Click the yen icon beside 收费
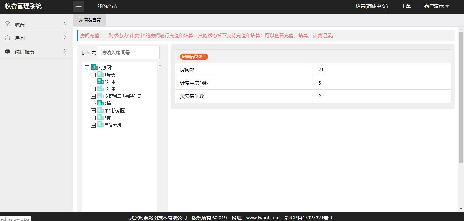This screenshot has width=464, height=221. coord(8,24)
